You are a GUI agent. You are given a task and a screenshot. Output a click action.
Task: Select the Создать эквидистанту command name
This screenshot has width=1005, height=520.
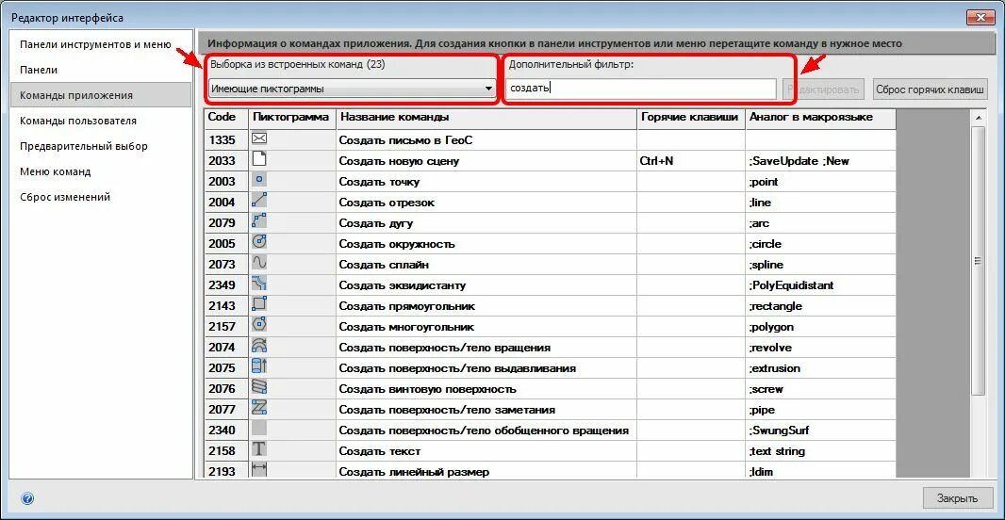click(x=402, y=285)
